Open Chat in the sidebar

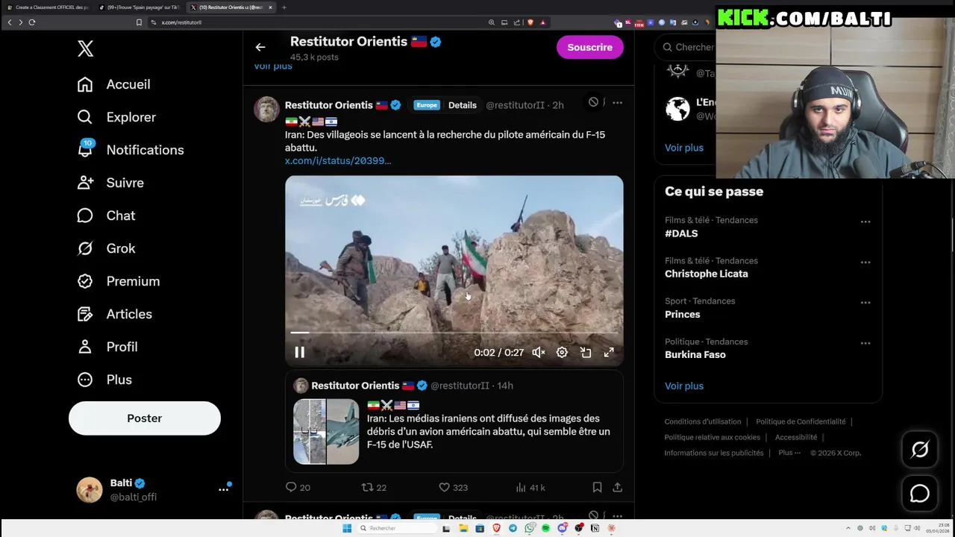click(106, 216)
